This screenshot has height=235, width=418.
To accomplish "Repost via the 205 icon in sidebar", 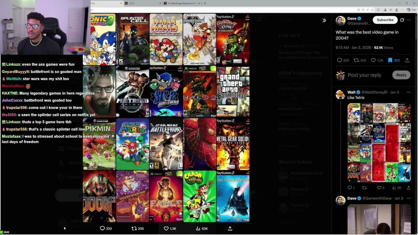I will pyautogui.click(x=360, y=60).
